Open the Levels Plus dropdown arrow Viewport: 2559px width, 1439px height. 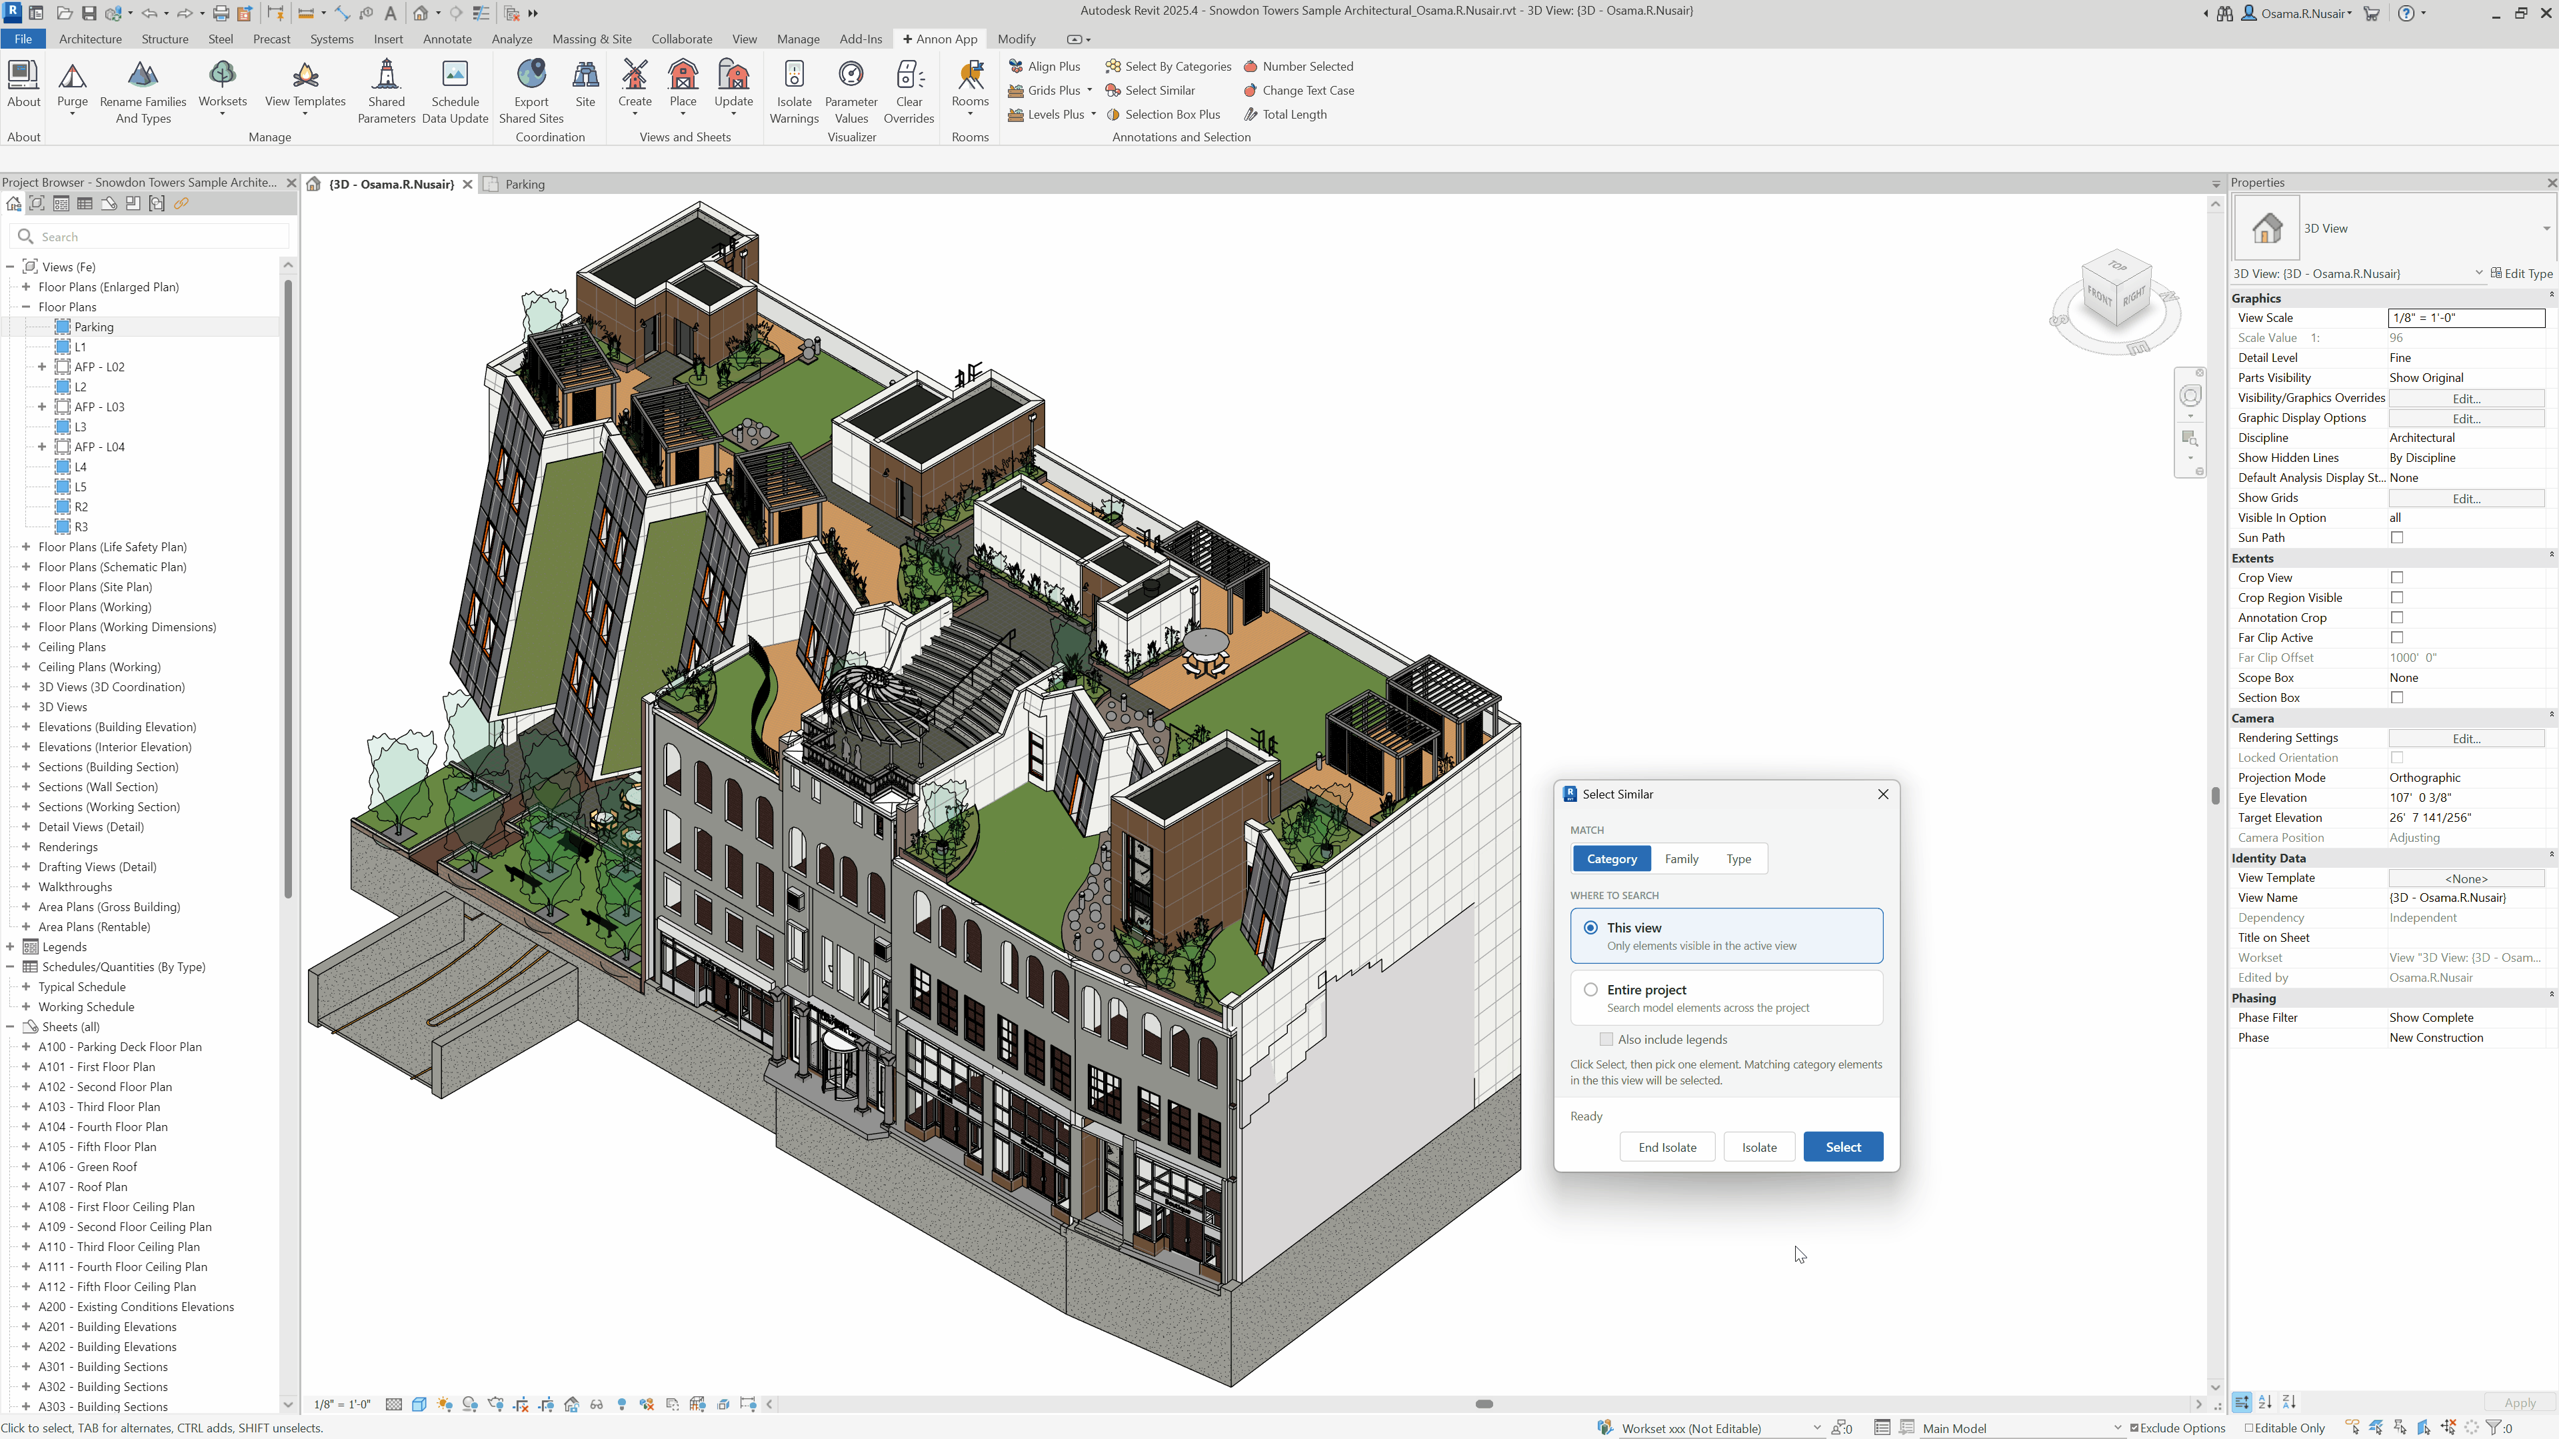click(x=1093, y=114)
